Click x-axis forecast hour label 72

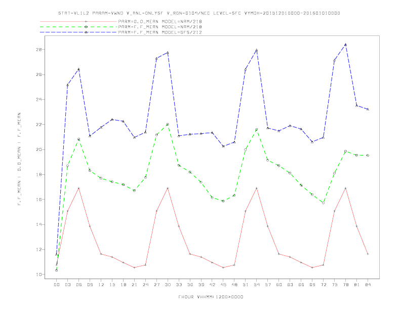323,285
